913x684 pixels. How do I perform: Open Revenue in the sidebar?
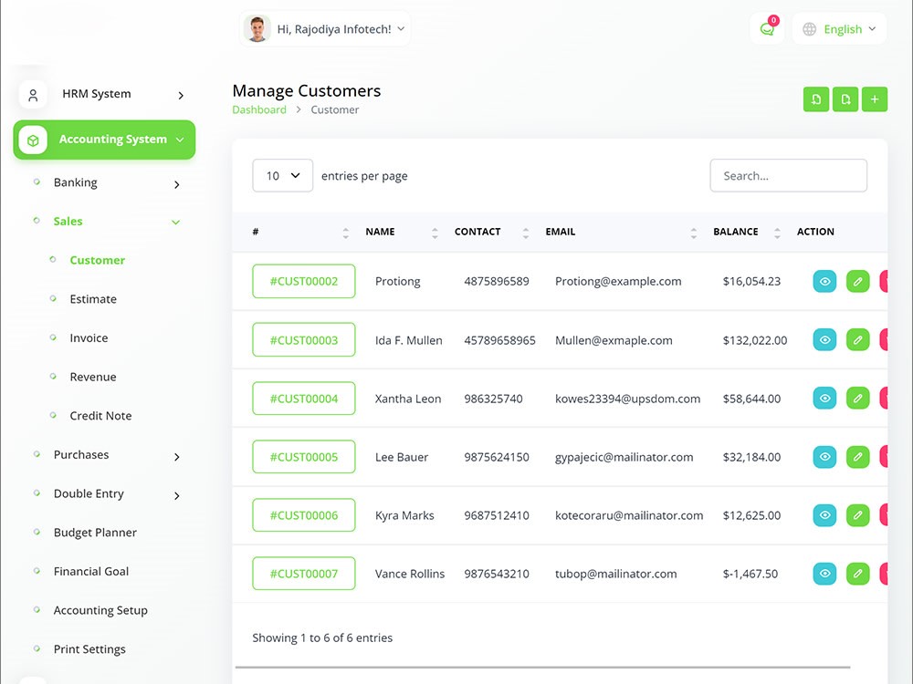pyautogui.click(x=93, y=377)
